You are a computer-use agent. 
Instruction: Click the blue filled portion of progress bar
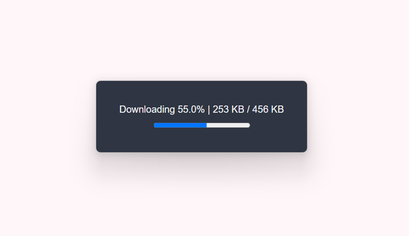click(x=180, y=125)
